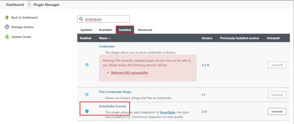
Task: Toggle the Credentials plugin enabled checkbox
Action: tap(87, 65)
